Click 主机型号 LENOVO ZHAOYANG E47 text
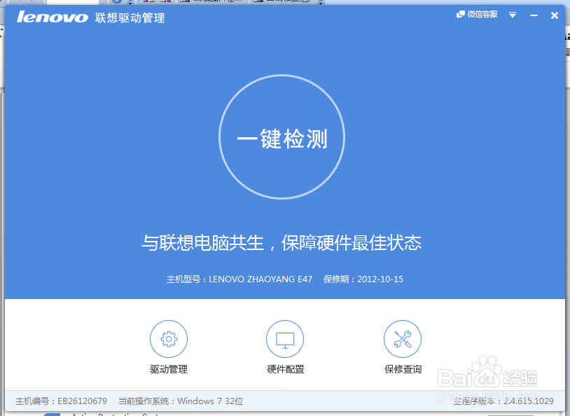The height and width of the screenshot is (416, 570). coord(239,279)
